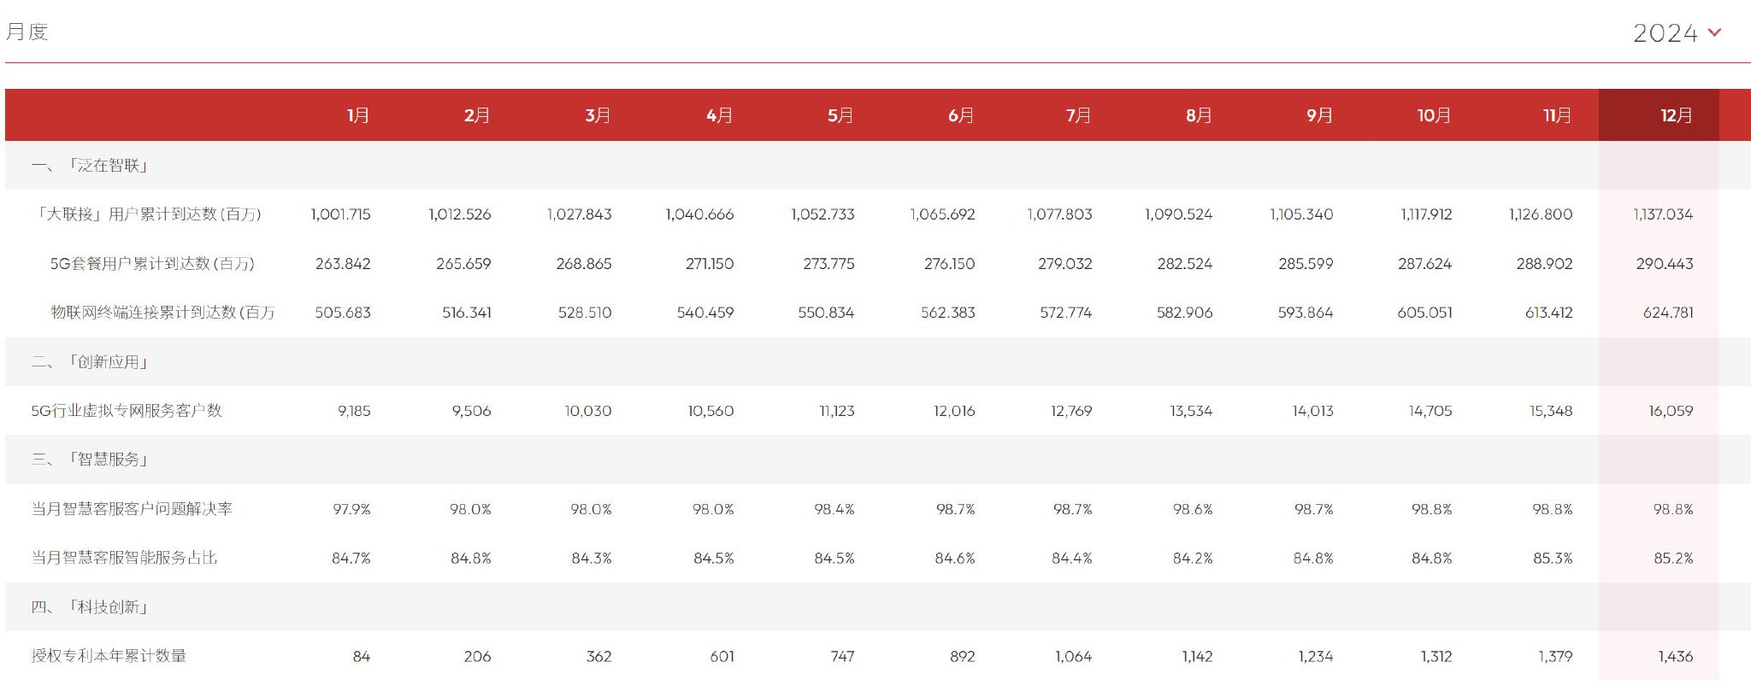1751x697 pixels.
Task: Click the 二、「创新应用」 section row
Action: [878, 361]
